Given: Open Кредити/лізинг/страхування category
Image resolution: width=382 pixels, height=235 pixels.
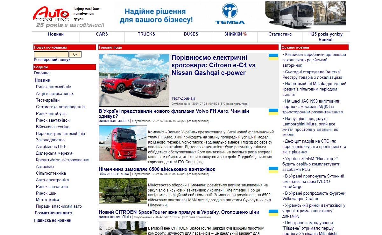Looking at the screenshot, I should click(x=62, y=160).
